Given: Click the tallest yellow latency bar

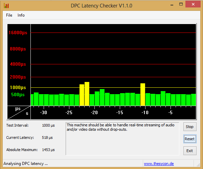Looking at the screenshot, I should coord(87,94).
